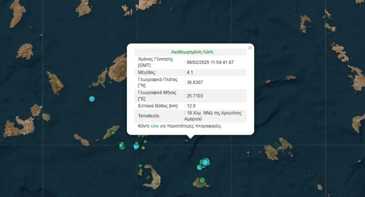Close the earthquake info popup

[250, 48]
